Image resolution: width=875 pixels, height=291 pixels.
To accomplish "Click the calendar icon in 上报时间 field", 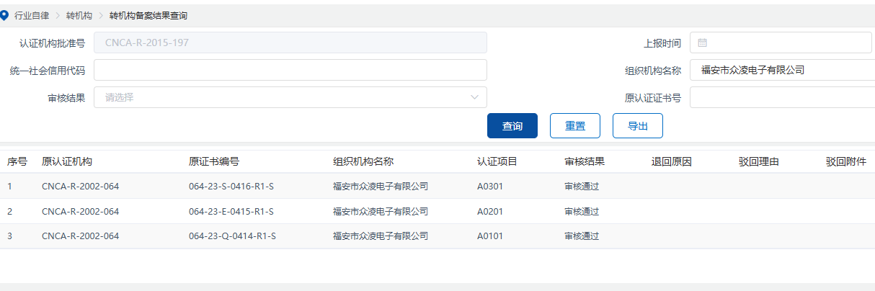I will tap(702, 43).
